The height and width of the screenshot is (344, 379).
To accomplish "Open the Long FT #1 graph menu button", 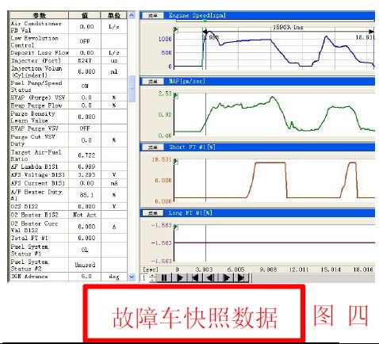I will coord(153,213).
